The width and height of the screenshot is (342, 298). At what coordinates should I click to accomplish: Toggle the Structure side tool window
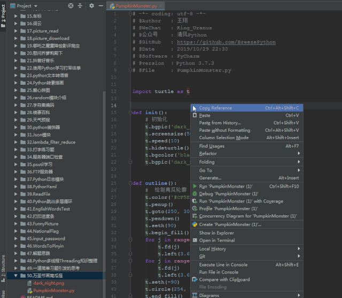tap(3, 269)
